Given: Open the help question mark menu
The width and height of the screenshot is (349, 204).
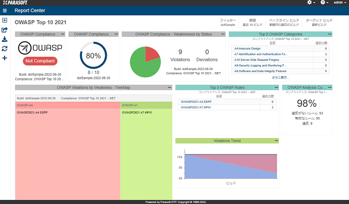Looking at the screenshot, I should [x=324, y=3].
